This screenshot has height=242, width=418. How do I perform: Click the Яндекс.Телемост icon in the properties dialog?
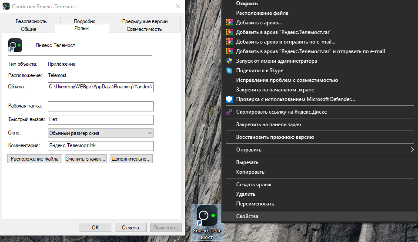coord(15,45)
